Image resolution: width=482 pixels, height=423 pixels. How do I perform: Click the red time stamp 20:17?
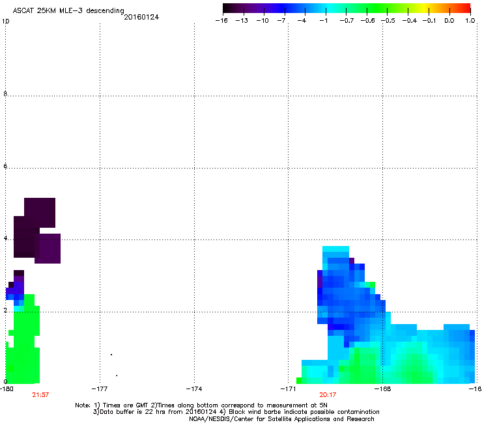(328, 395)
